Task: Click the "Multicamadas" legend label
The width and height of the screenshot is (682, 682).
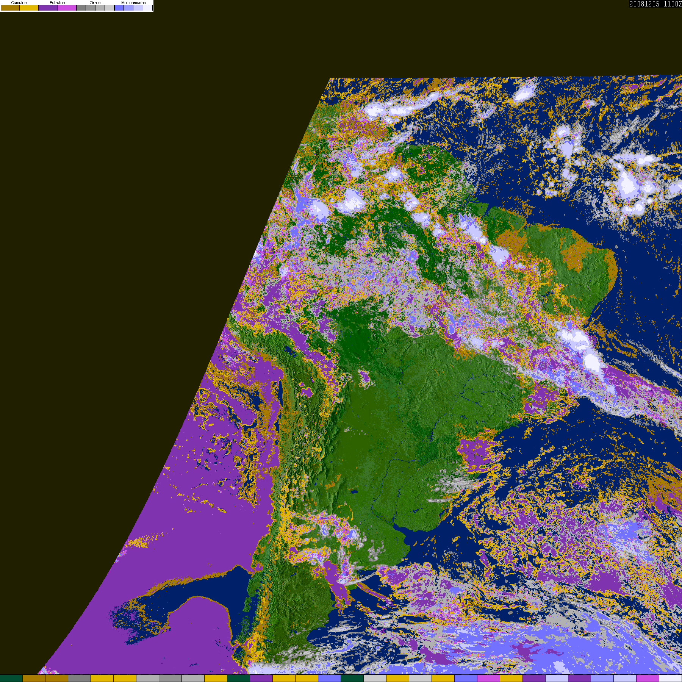Action: pyautogui.click(x=133, y=3)
